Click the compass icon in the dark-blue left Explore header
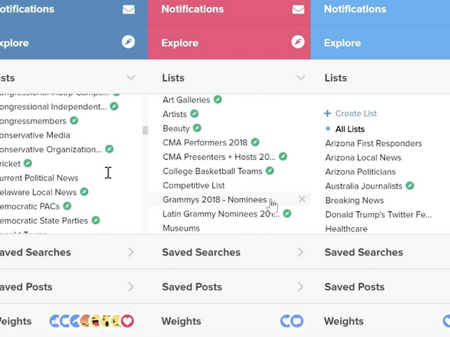Viewport: 450px width, 337px height. pos(129,42)
